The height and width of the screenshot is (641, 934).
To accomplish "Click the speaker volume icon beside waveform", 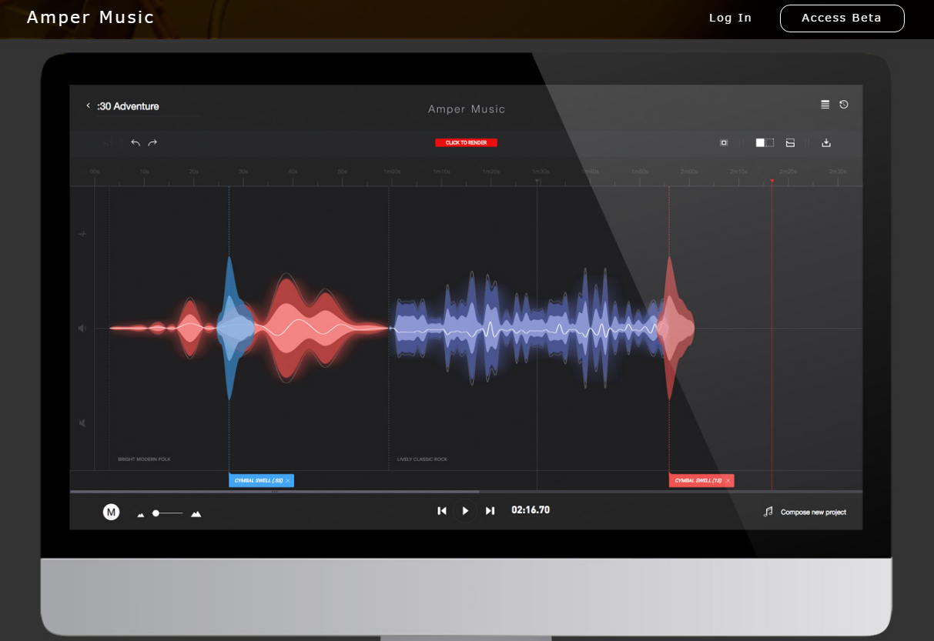I will point(82,329).
